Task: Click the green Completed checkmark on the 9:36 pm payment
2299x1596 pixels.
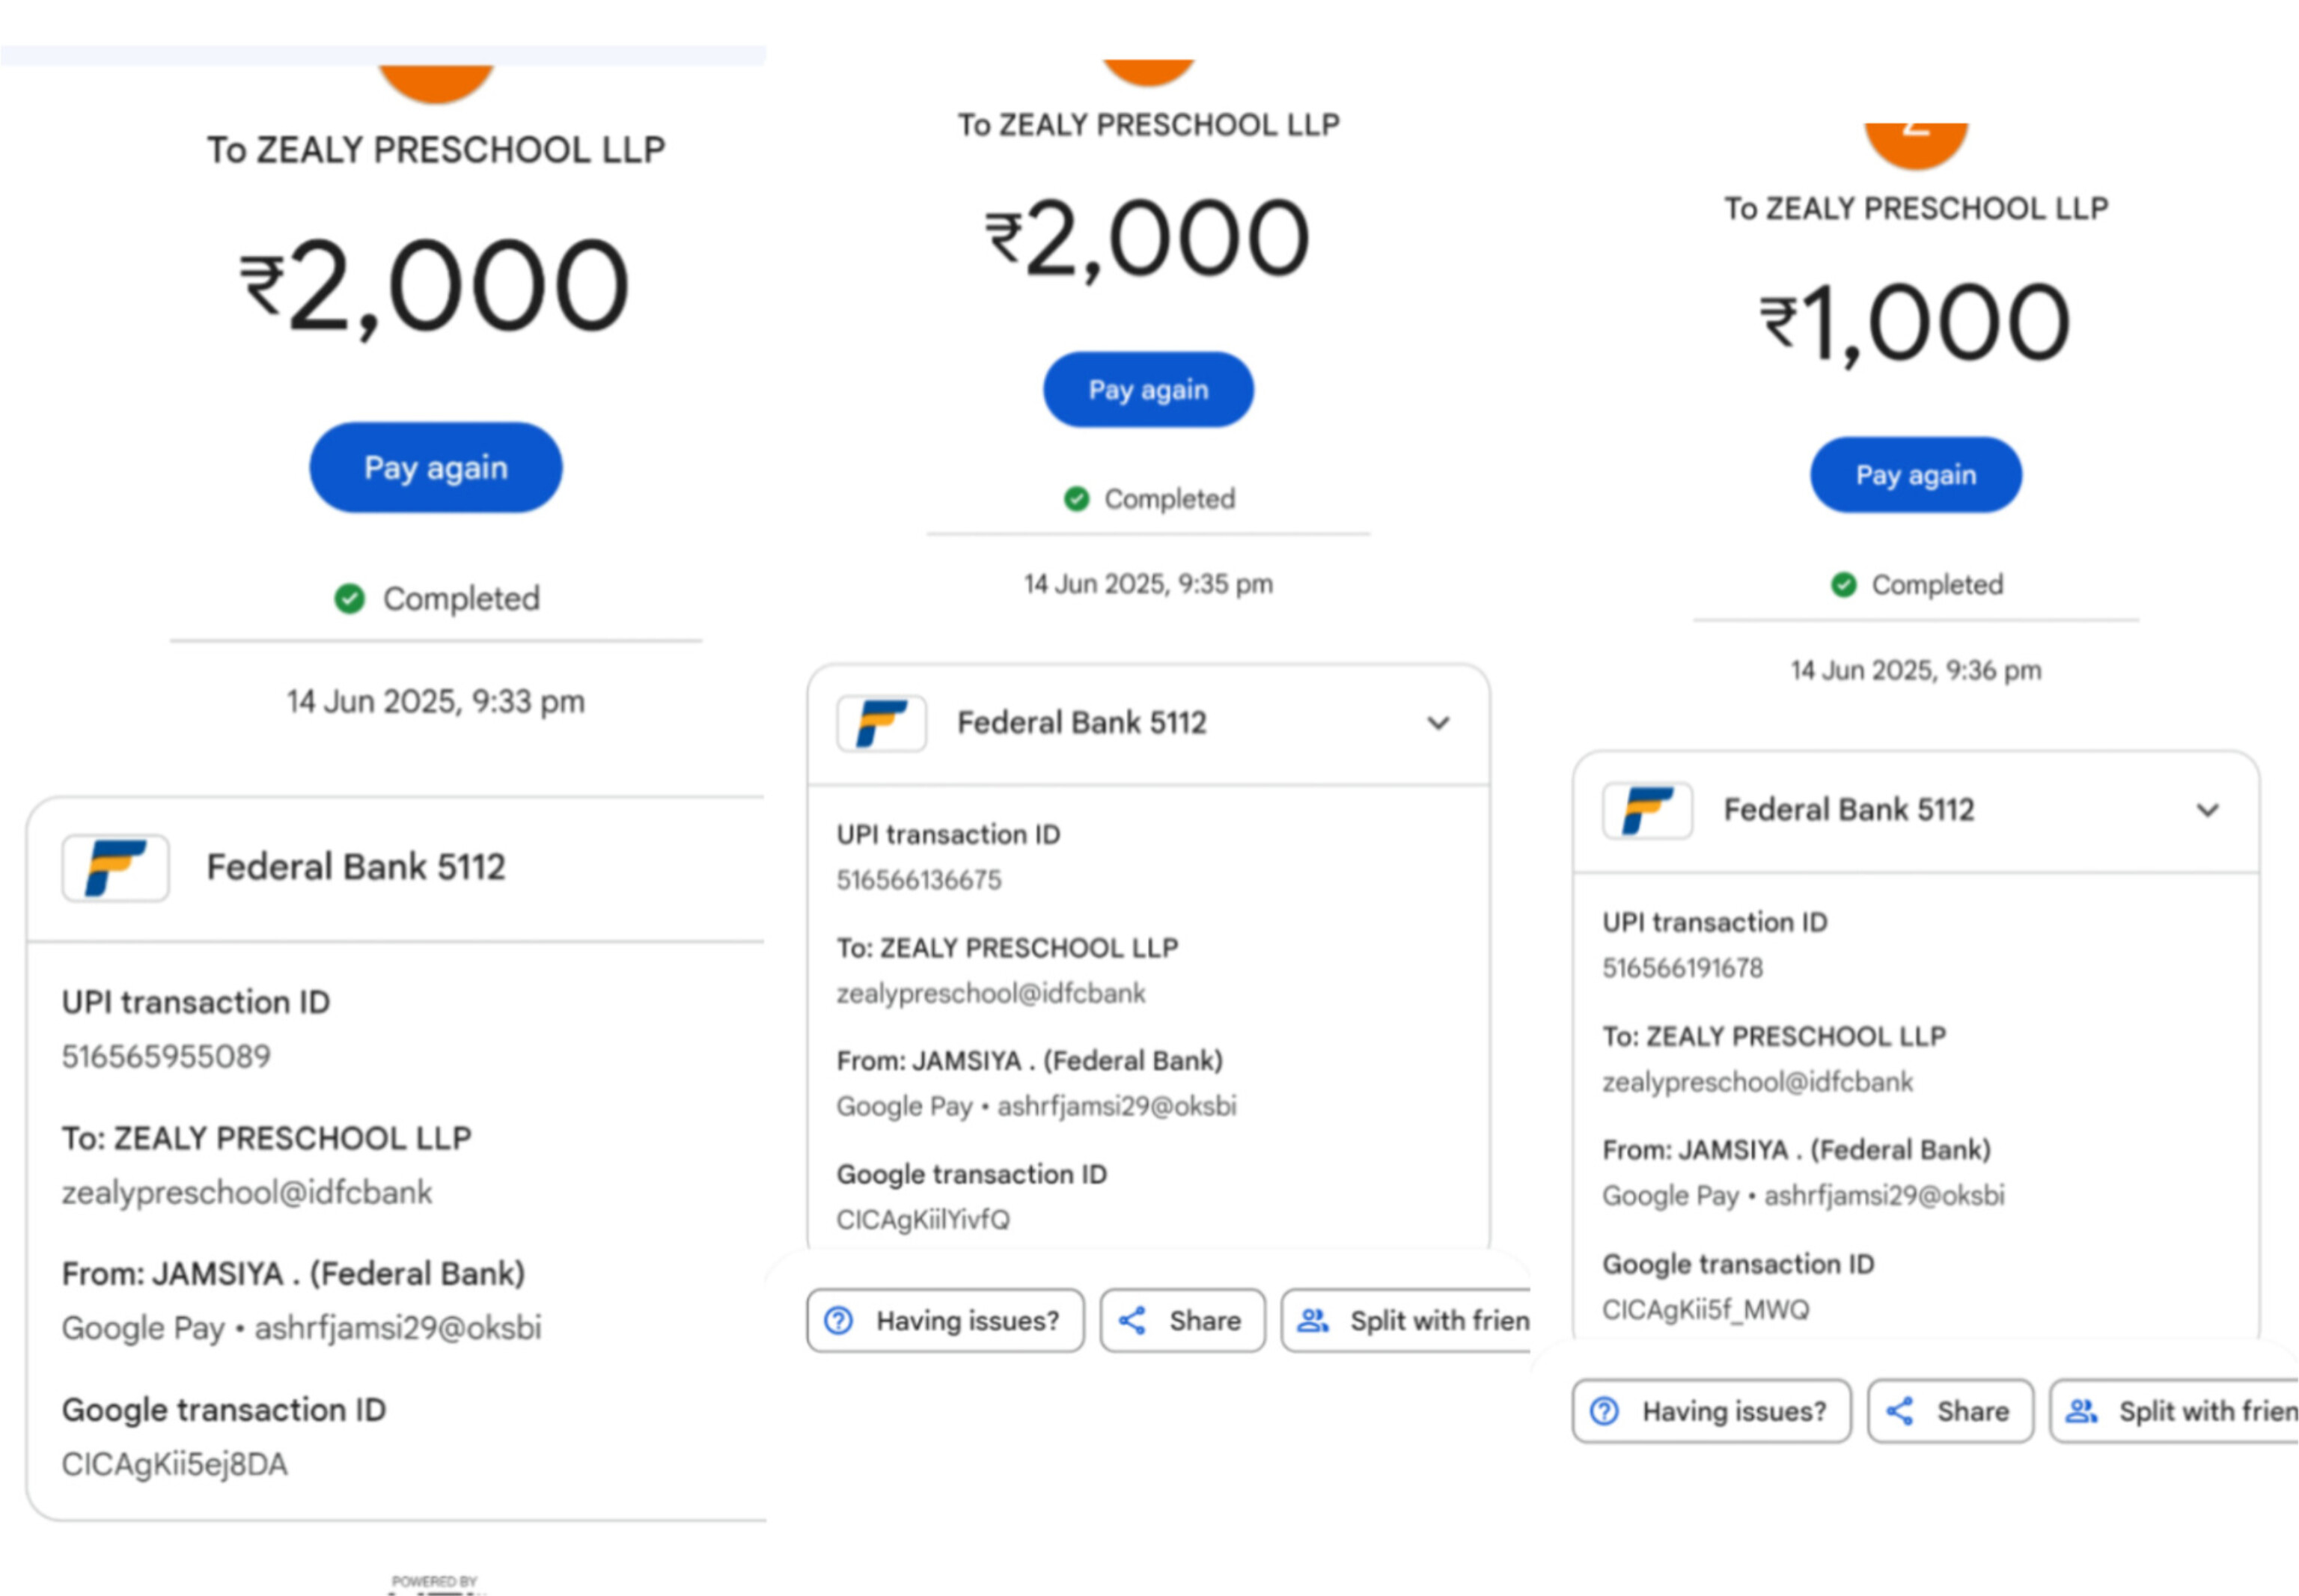Action: (x=1843, y=585)
